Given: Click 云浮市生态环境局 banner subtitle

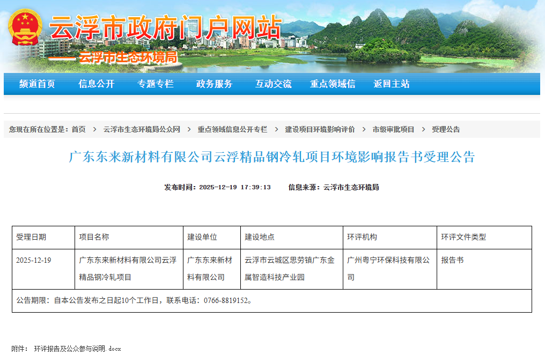Looking at the screenshot, I should (x=128, y=57).
